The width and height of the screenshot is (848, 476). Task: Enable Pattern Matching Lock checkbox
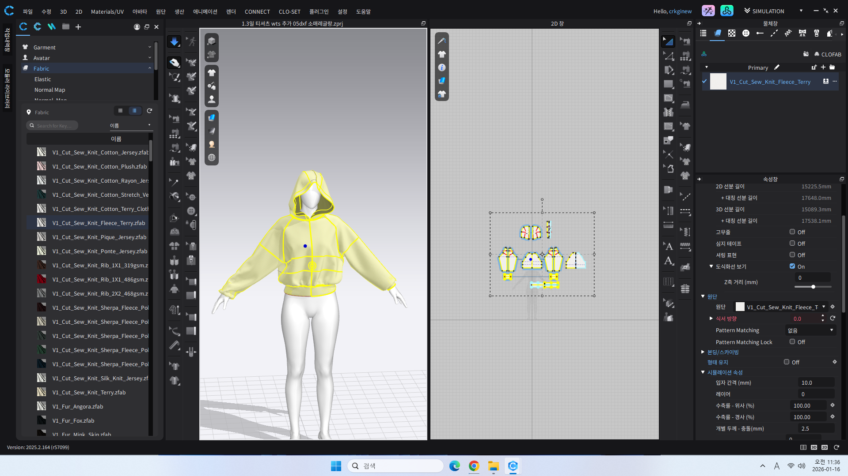(792, 341)
